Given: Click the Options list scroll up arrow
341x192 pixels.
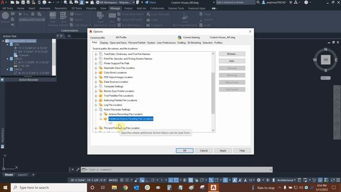Looking at the screenshot, I should click(213, 54).
